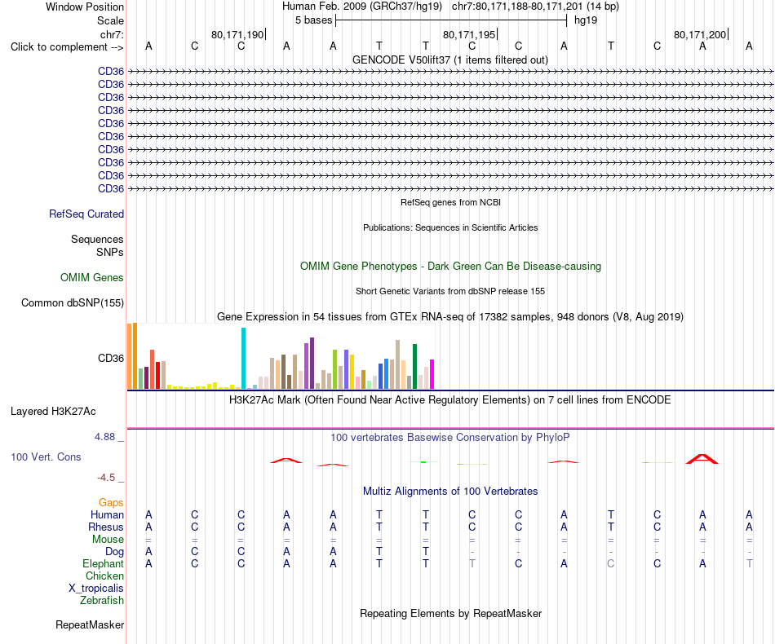Click the "Sequences SNPs" track label
The height and width of the screenshot is (644, 775).
97,245
